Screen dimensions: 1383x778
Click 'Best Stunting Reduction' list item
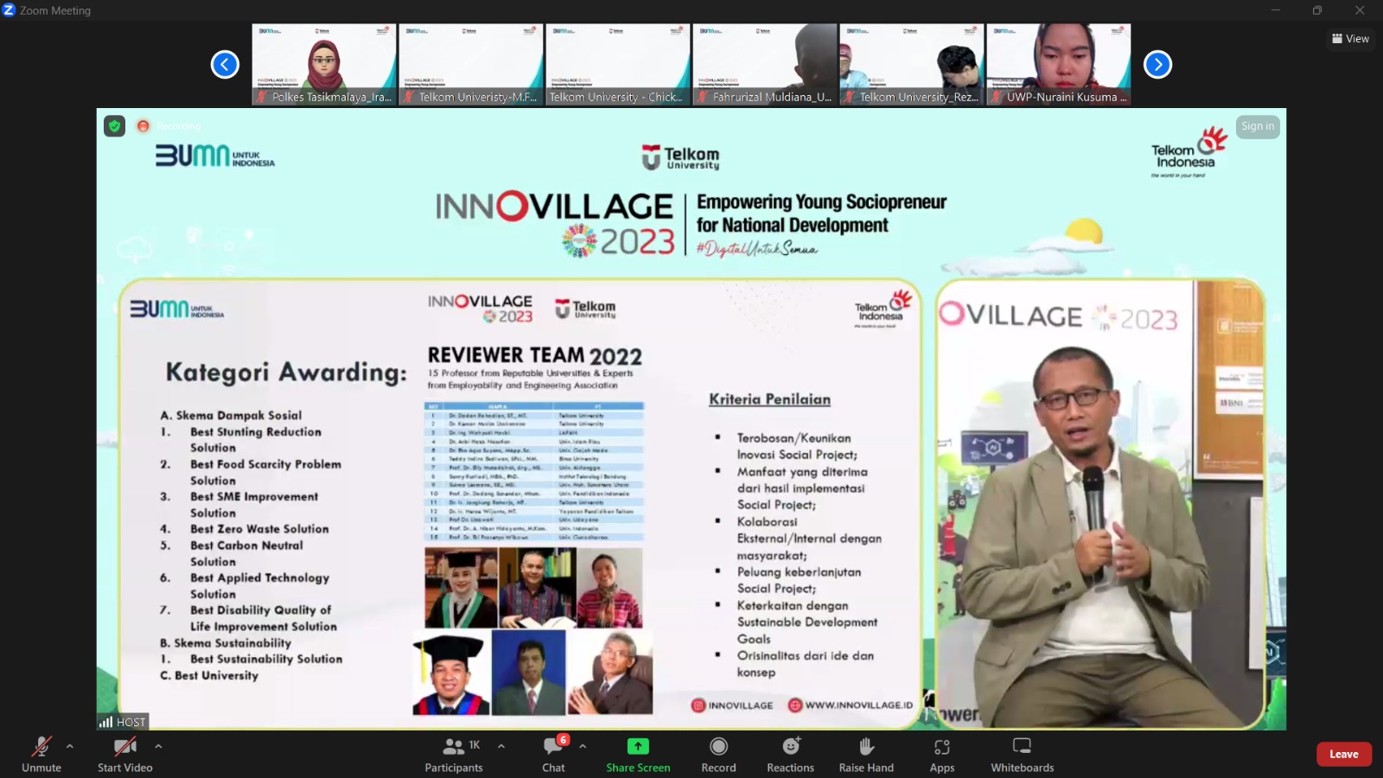click(x=256, y=432)
